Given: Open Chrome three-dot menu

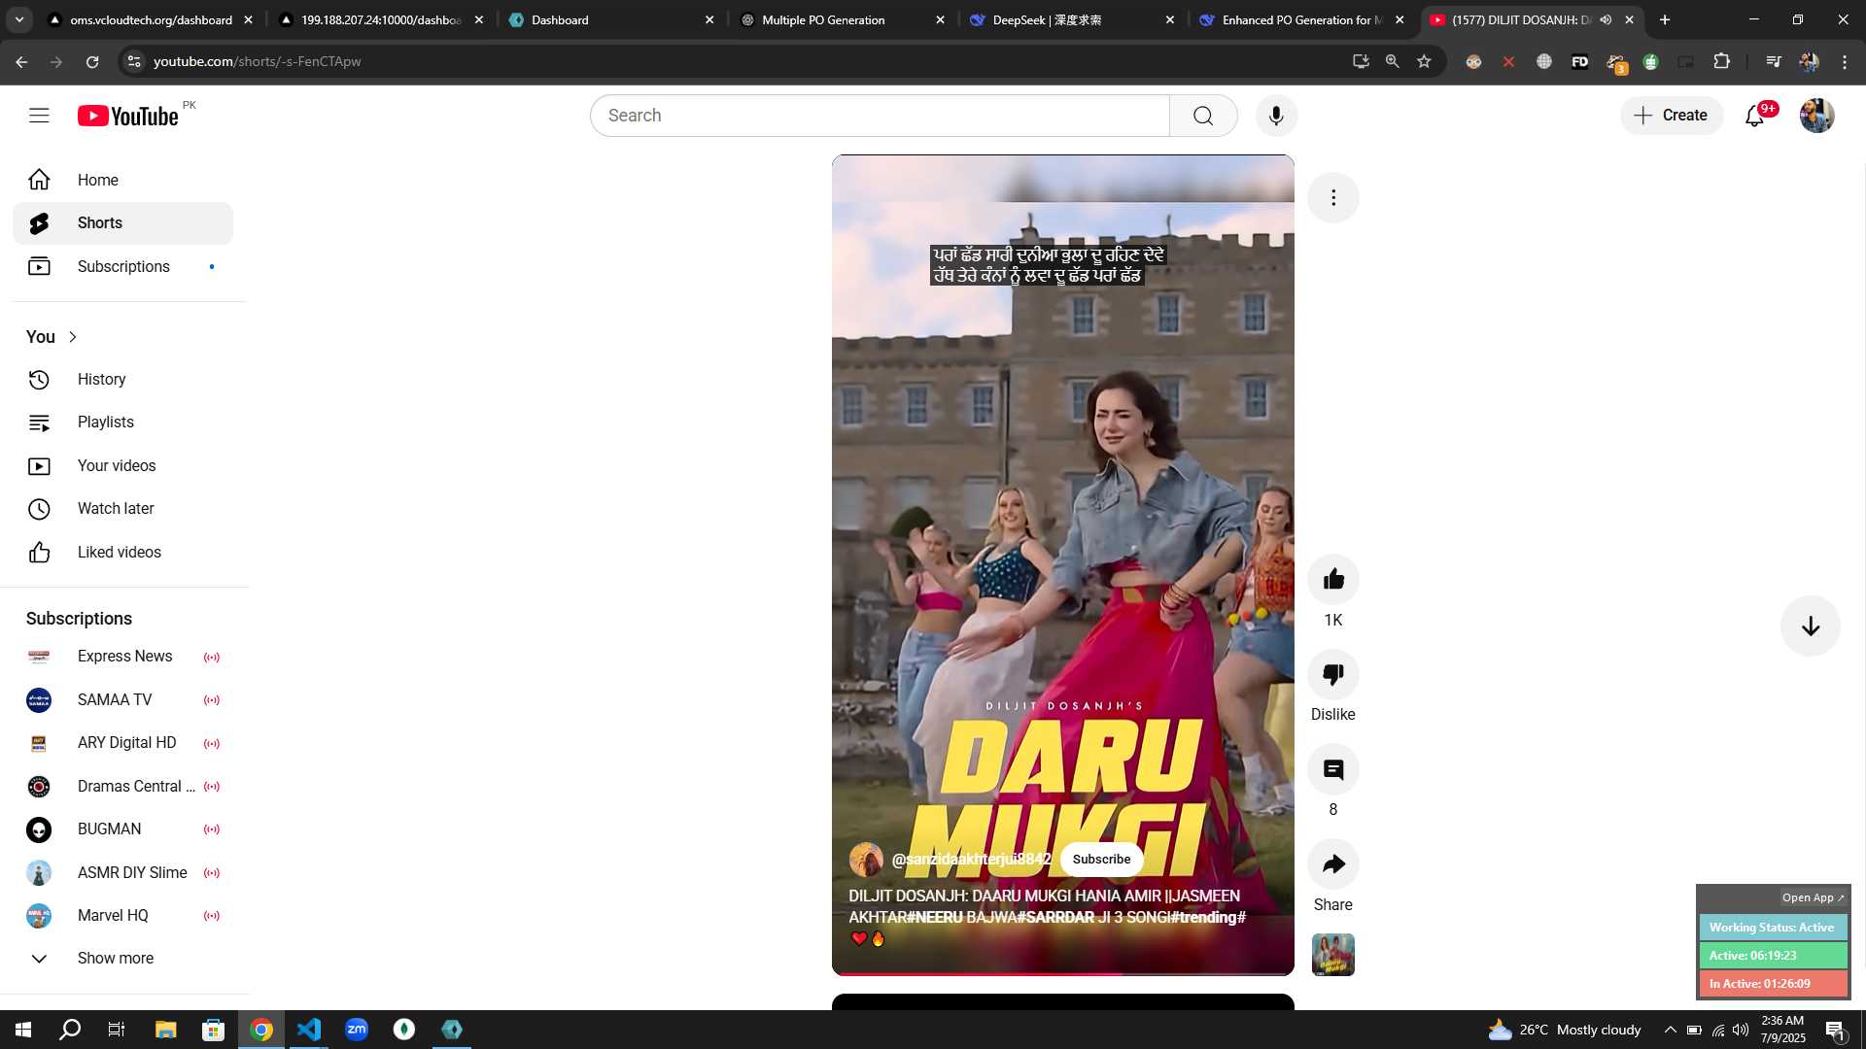Looking at the screenshot, I should coord(1845,62).
